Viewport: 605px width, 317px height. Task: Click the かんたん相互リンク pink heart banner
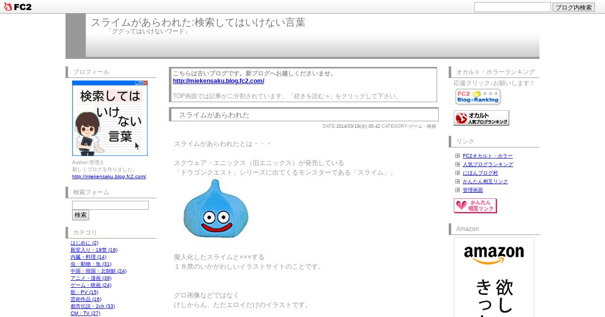click(x=475, y=206)
